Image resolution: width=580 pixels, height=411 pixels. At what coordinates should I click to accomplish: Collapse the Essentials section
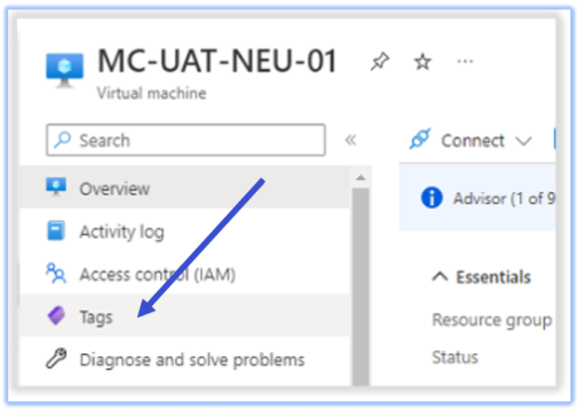(440, 277)
